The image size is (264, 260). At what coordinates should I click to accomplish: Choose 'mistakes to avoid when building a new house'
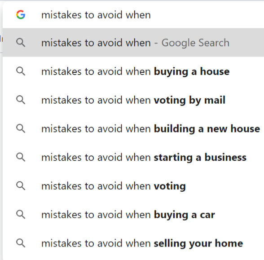pyautogui.click(x=133, y=128)
